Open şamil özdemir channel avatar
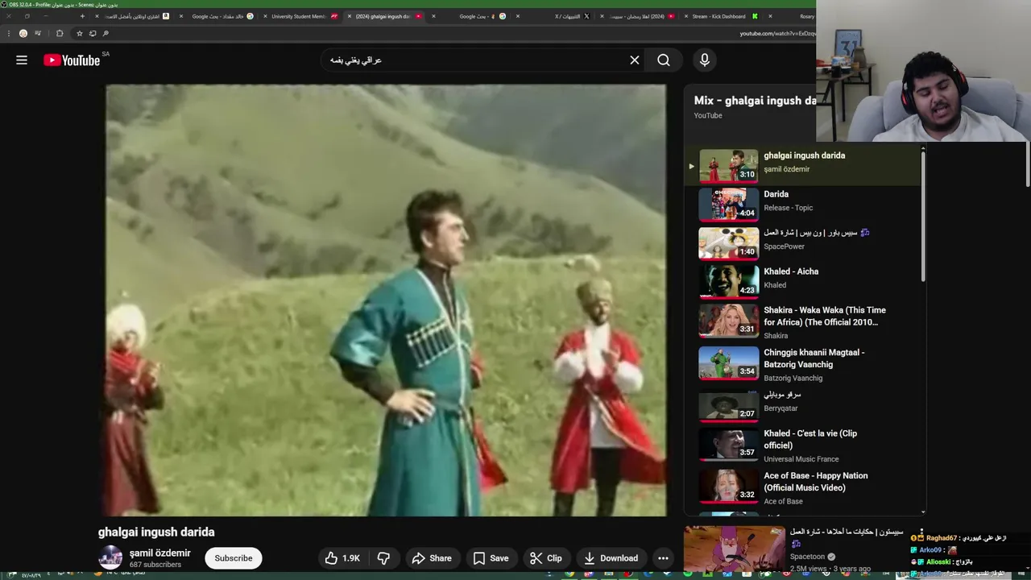 pos(110,557)
